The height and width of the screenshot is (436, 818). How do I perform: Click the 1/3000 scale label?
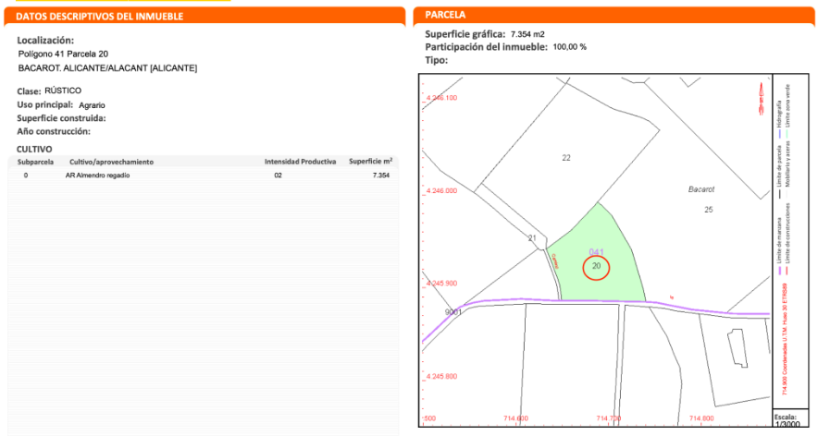pyautogui.click(x=785, y=423)
